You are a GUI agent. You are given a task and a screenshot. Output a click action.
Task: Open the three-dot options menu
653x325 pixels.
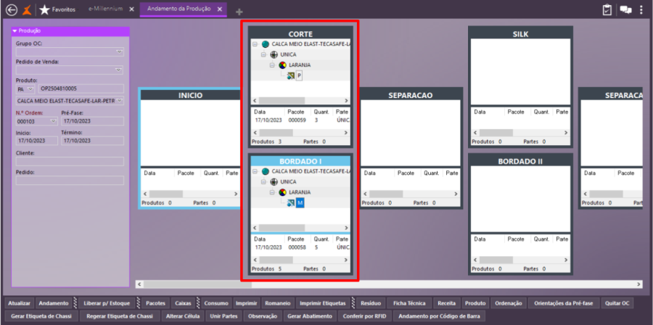pyautogui.click(x=641, y=9)
